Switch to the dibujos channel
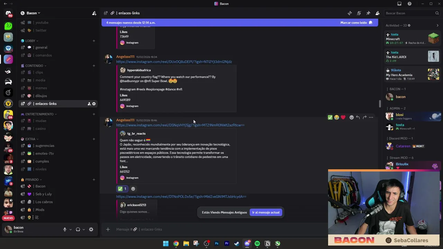 tap(58, 96)
